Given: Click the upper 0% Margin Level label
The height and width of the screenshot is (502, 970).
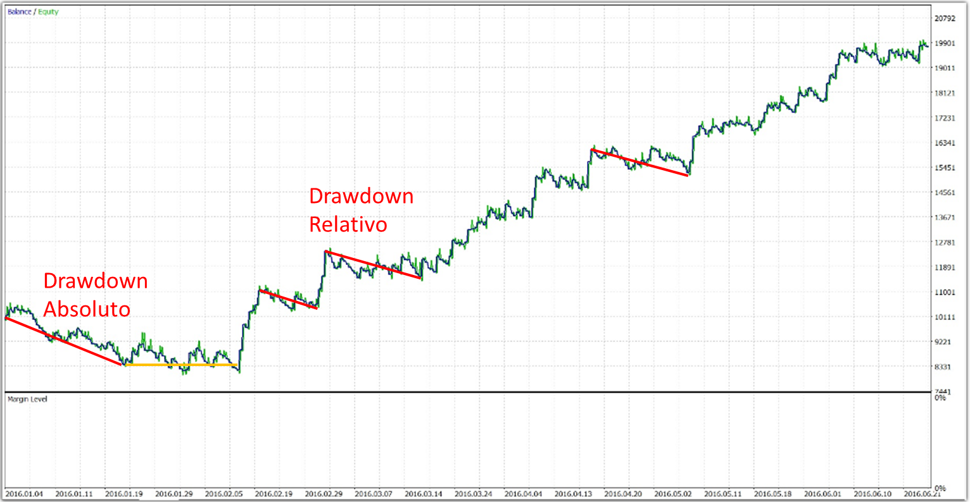Looking at the screenshot, I should [x=940, y=398].
